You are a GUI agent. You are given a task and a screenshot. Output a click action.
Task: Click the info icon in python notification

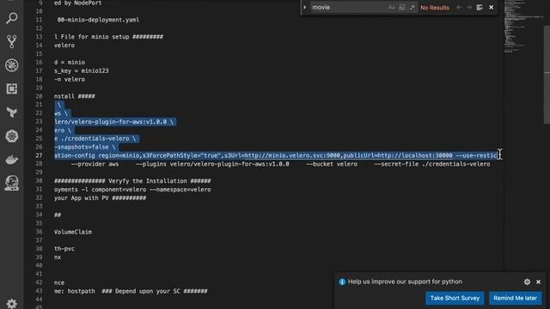342,282
